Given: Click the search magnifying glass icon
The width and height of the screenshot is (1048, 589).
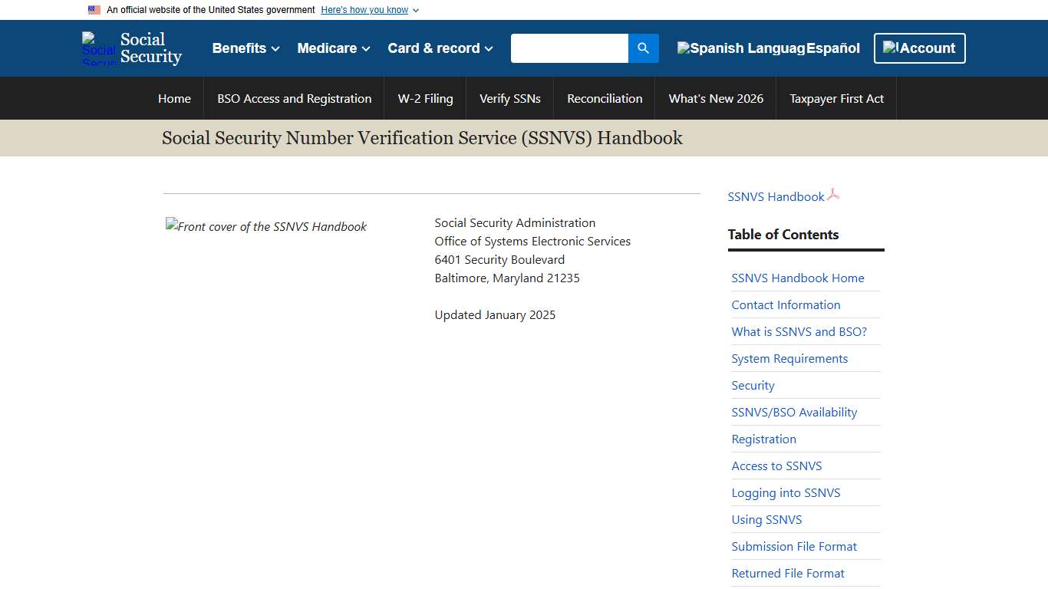Looking at the screenshot, I should [x=643, y=48].
